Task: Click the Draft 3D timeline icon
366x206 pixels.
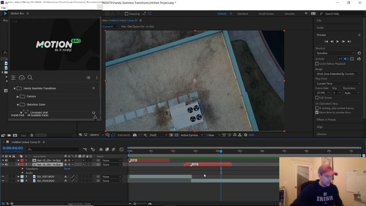Action: point(93,149)
